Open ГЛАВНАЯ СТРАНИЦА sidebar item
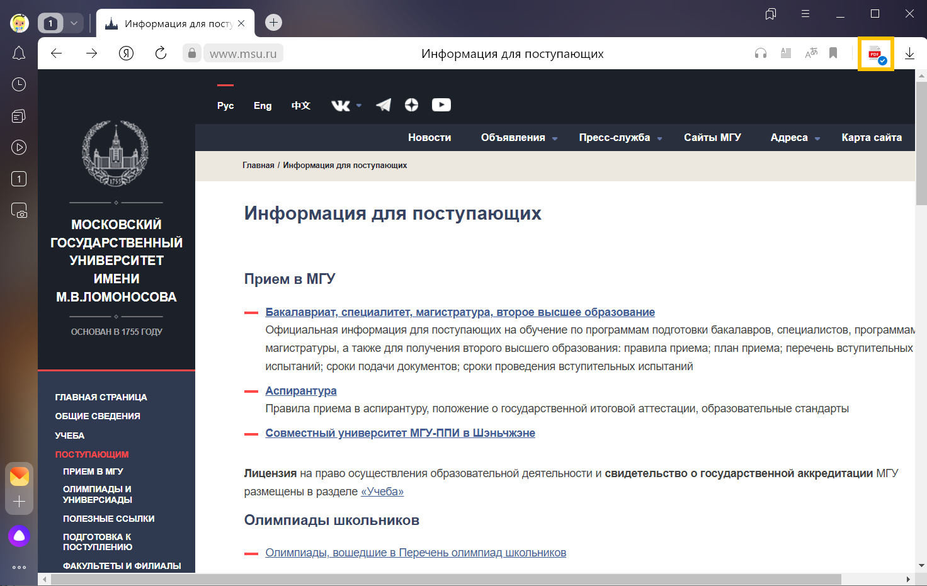This screenshot has width=927, height=586. tap(101, 397)
